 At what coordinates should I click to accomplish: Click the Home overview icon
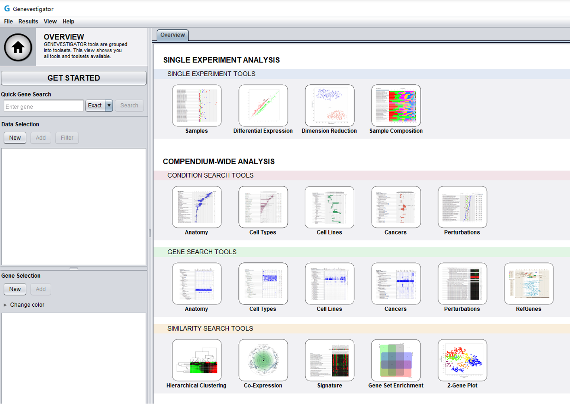coord(18,47)
